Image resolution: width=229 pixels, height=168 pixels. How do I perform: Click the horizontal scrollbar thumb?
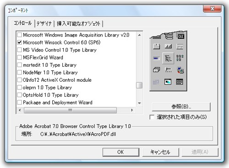[70, 110]
